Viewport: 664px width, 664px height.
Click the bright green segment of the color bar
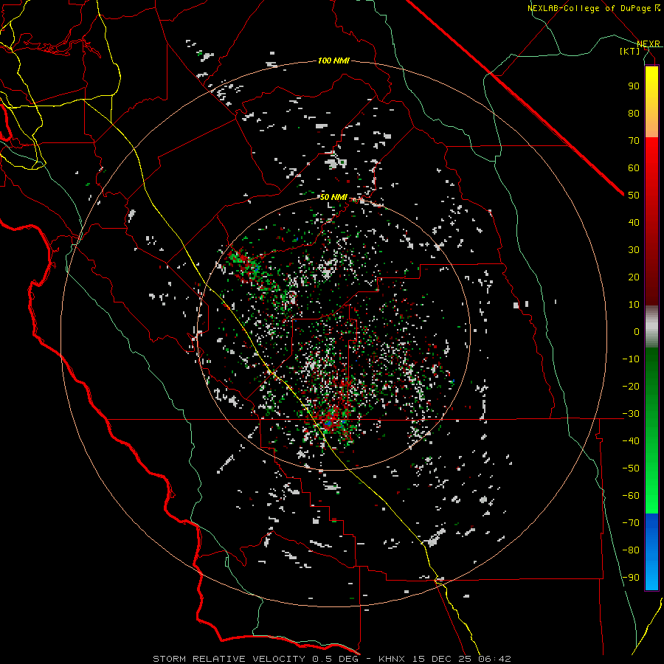(651, 487)
